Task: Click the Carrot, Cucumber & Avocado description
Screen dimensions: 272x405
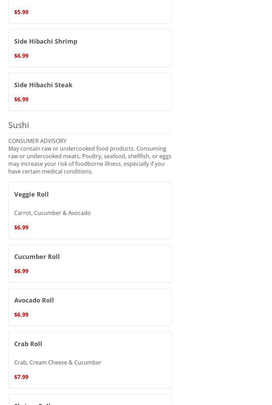Action: tap(52, 213)
